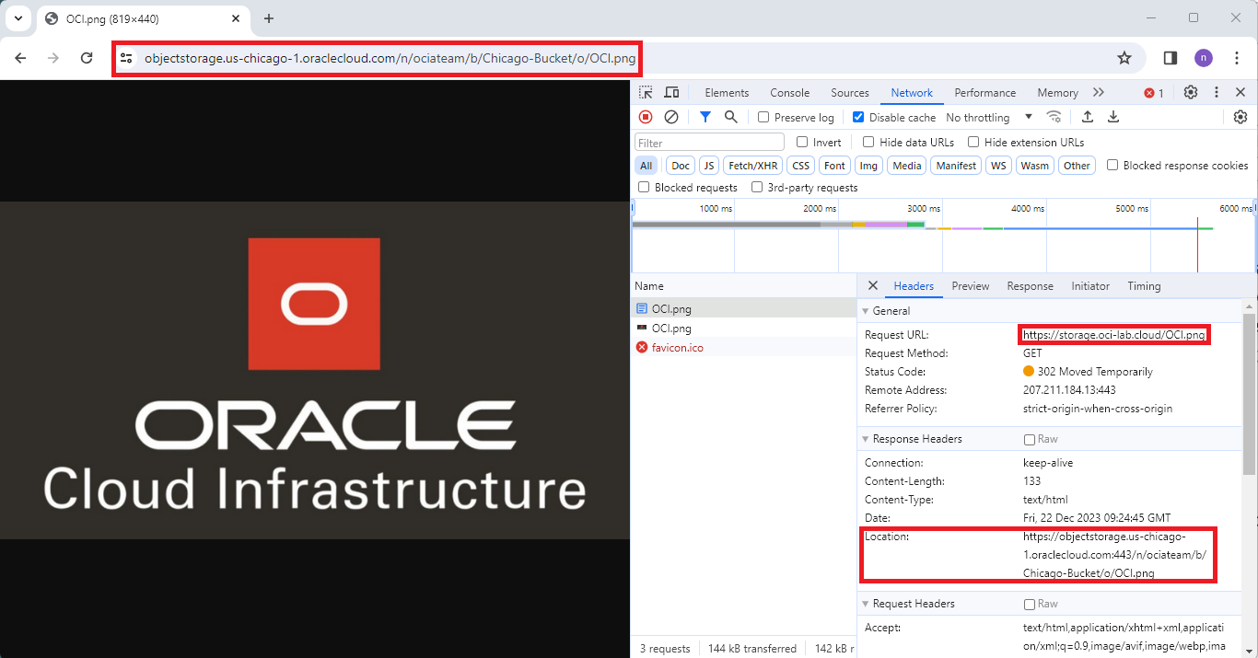Filter requests by Fetch/XHR

[752, 166]
